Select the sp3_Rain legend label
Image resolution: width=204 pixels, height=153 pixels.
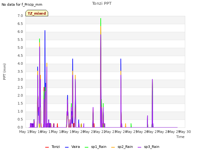pos(152,147)
